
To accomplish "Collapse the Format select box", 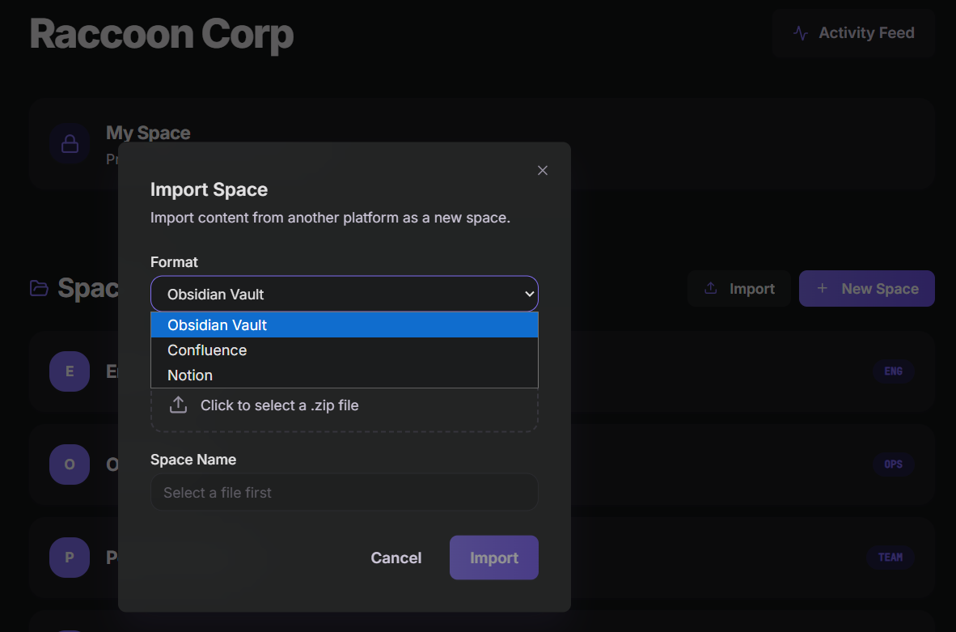I will 344,294.
